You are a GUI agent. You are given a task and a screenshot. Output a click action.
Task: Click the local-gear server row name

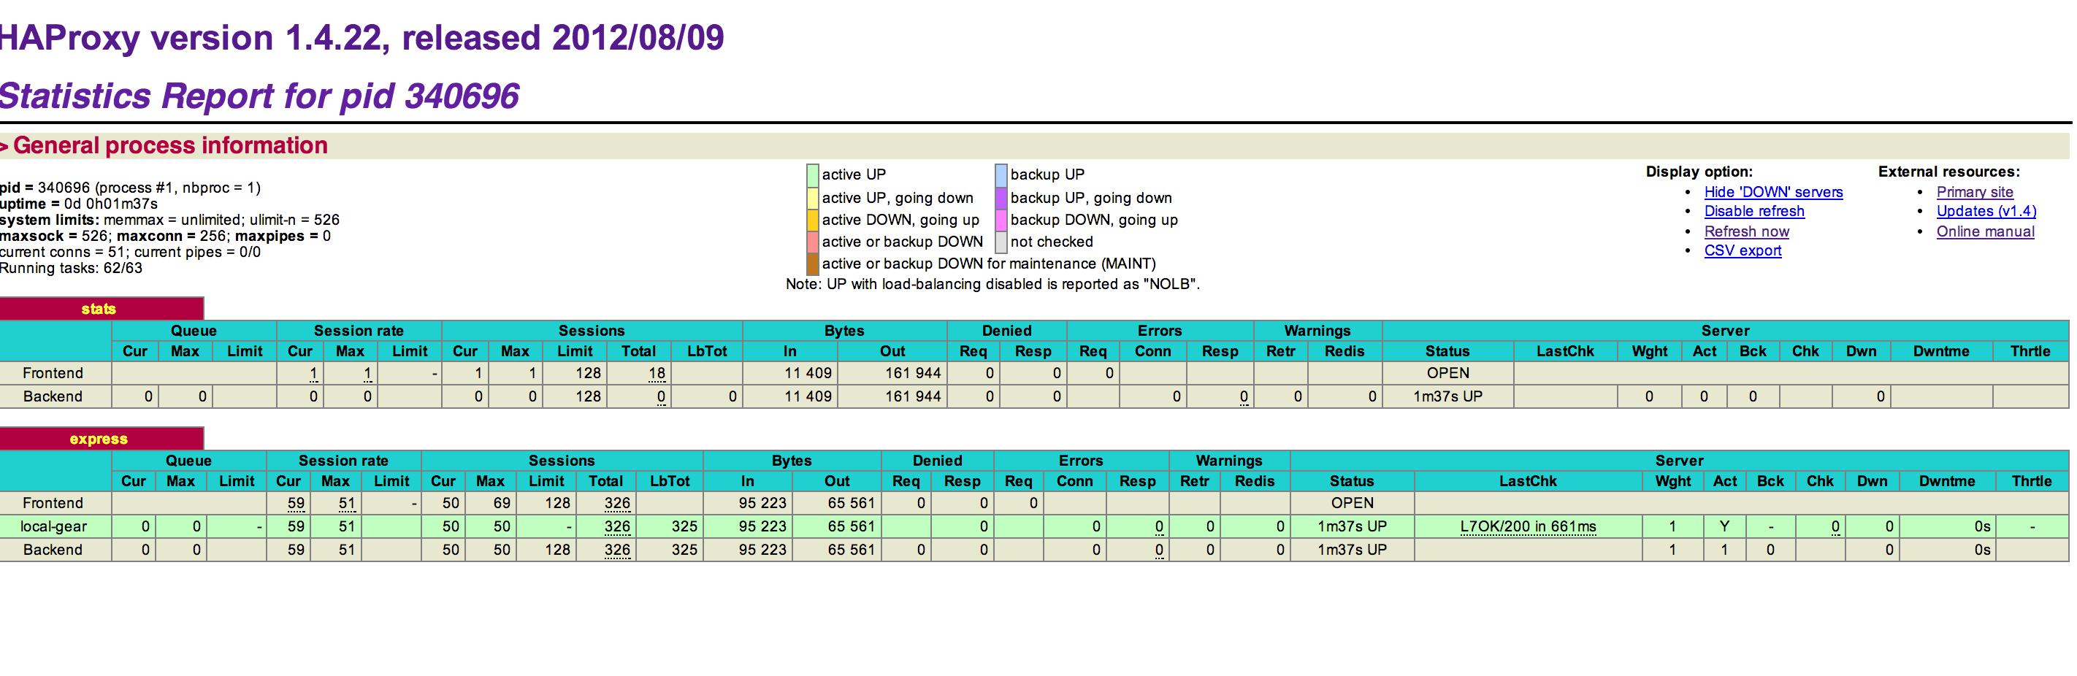(x=53, y=526)
